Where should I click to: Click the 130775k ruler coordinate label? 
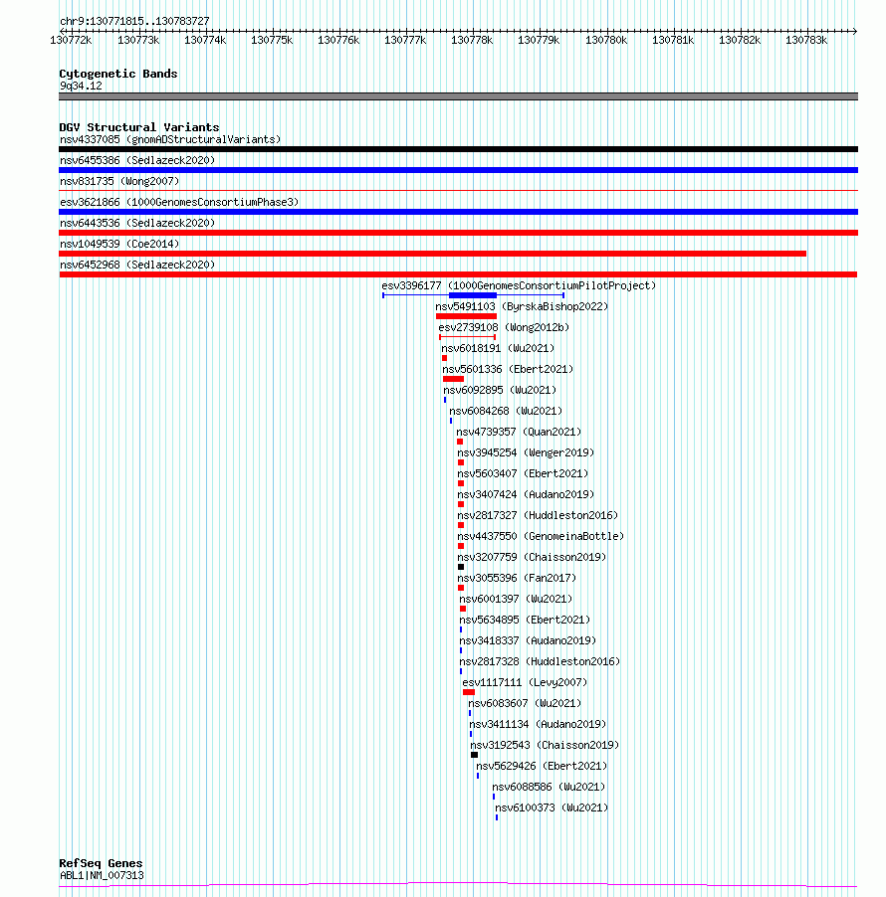click(272, 40)
